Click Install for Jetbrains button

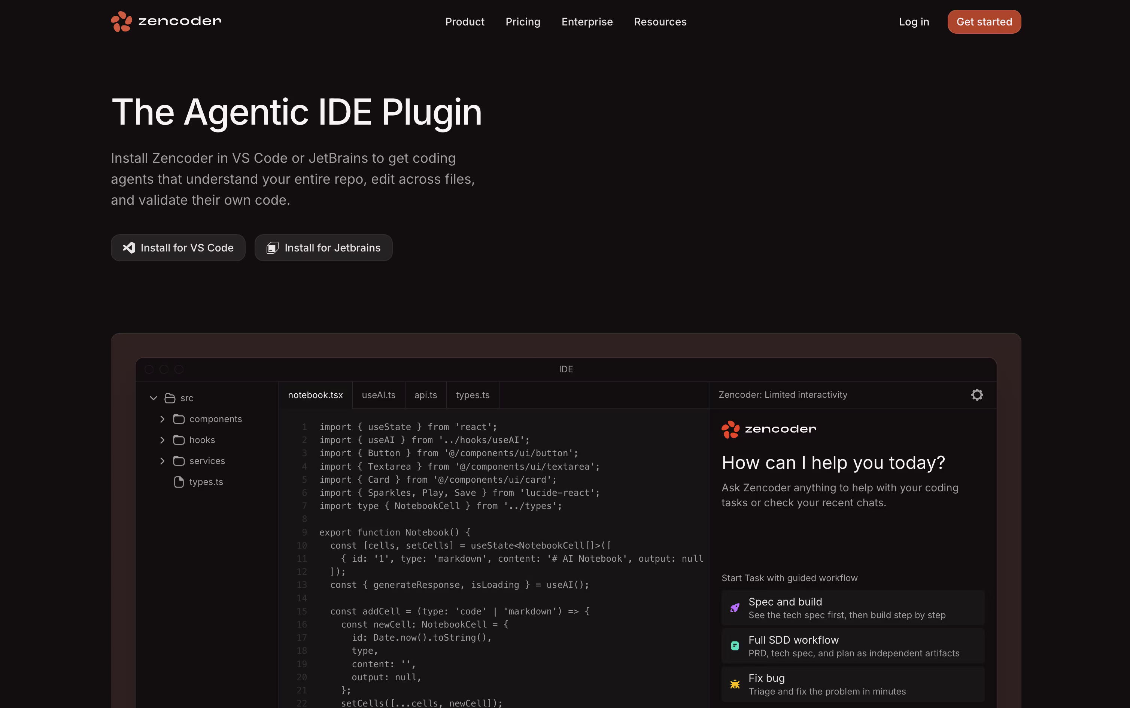(323, 248)
